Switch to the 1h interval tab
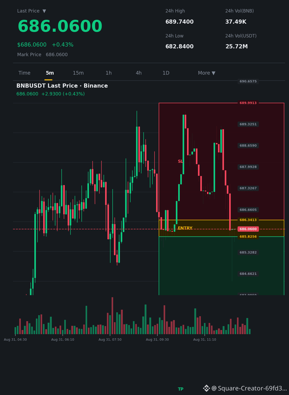The height and width of the screenshot is (395, 289). (x=108, y=73)
